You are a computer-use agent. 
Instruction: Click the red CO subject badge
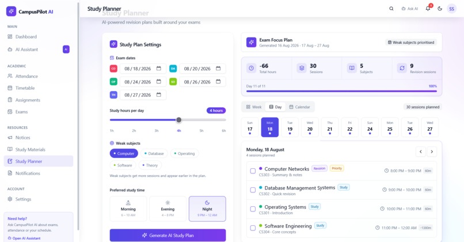pyautogui.click(x=113, y=69)
